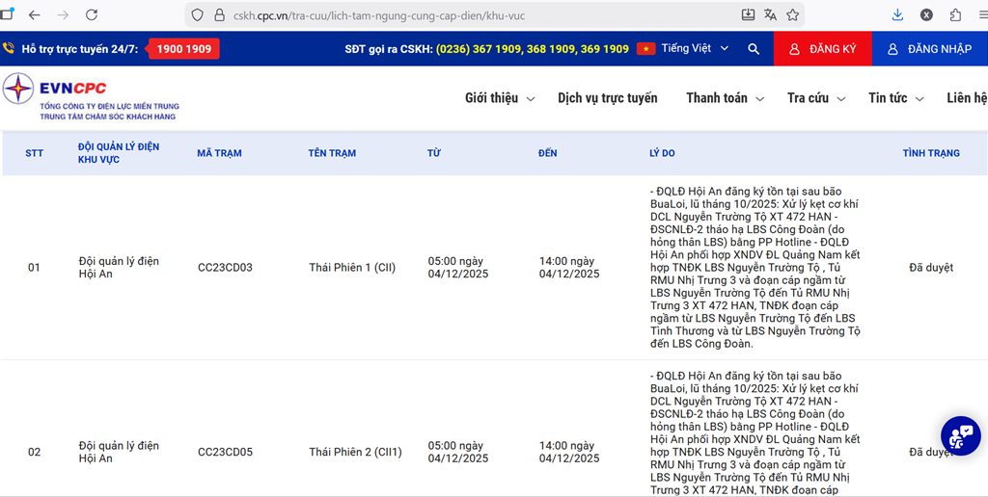Expand the Giới thiệu menu

coord(498,98)
